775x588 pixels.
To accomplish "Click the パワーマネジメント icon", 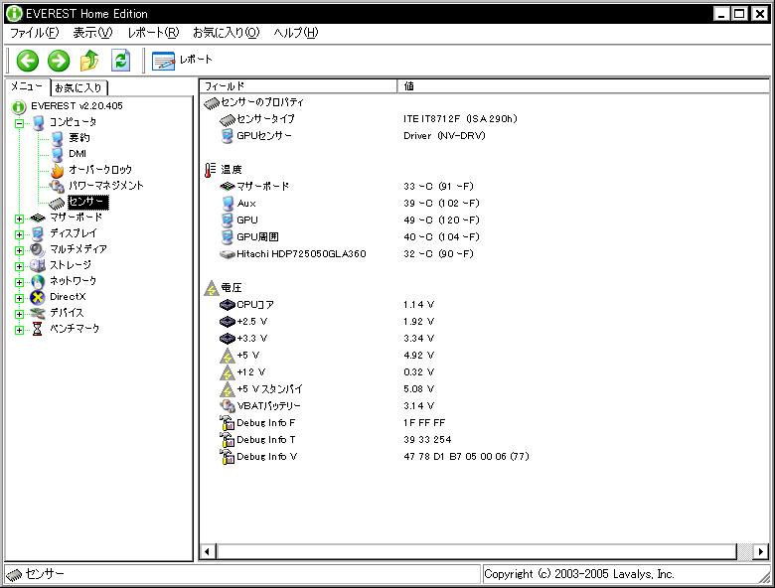I will tap(58, 186).
